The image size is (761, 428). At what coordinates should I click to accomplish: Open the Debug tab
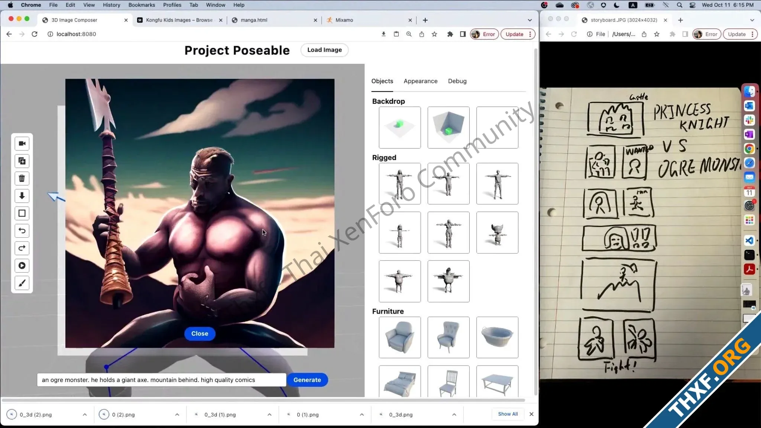457,81
